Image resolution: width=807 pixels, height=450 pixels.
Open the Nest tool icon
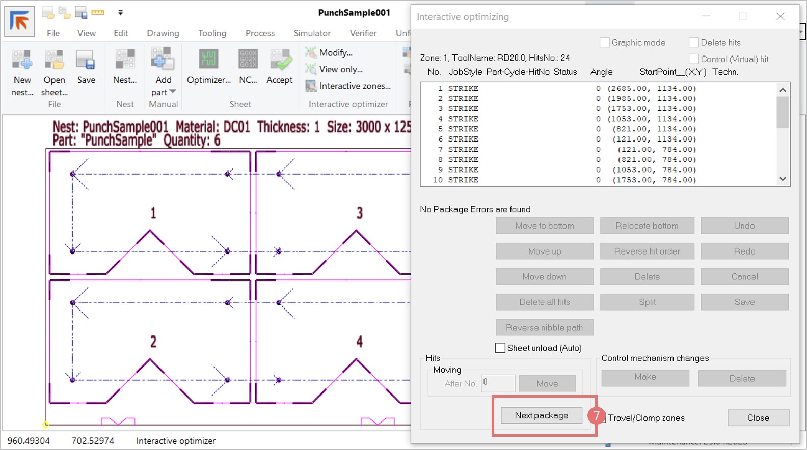pos(125,60)
